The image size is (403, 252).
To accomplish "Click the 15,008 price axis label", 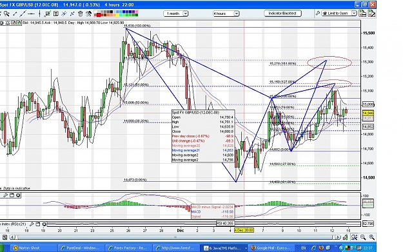I will 368,104.
